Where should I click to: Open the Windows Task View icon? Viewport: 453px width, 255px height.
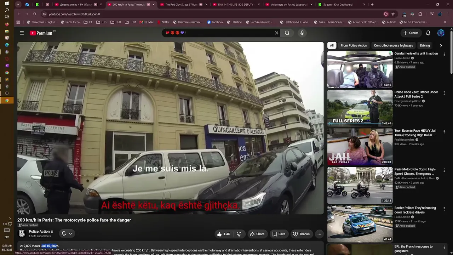(x=7, y=17)
